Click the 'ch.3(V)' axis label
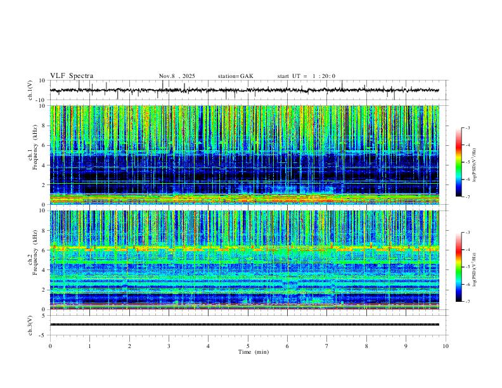 (x=30, y=325)
